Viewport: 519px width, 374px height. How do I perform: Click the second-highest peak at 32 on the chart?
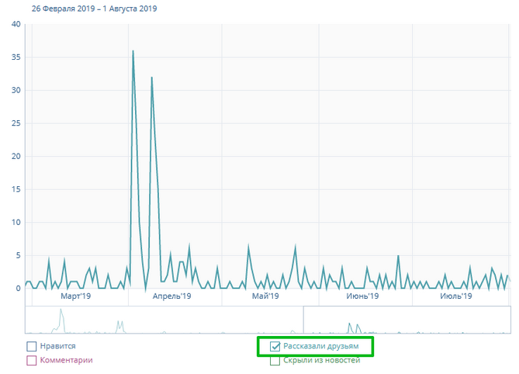tap(152, 78)
